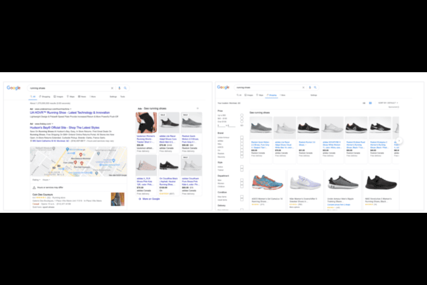
Task: Open the Shopping tab on the left results page
Action: coord(46,96)
